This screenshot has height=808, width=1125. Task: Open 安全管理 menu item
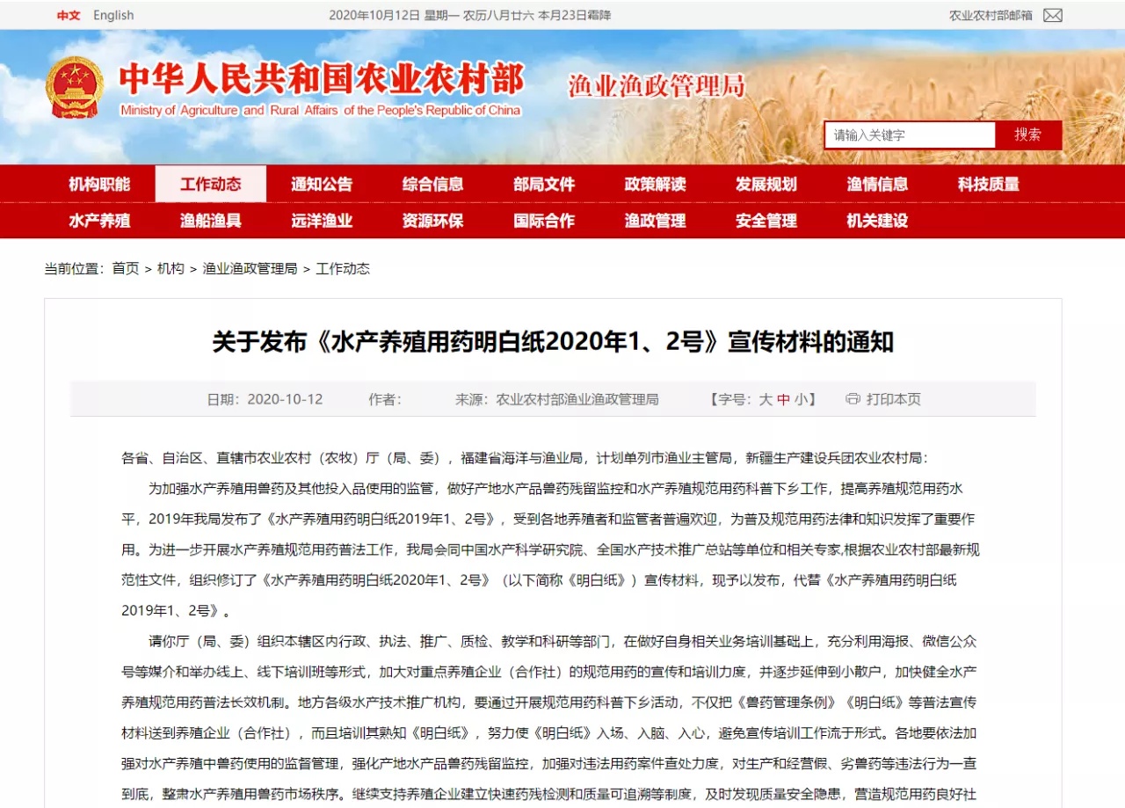[x=766, y=221]
